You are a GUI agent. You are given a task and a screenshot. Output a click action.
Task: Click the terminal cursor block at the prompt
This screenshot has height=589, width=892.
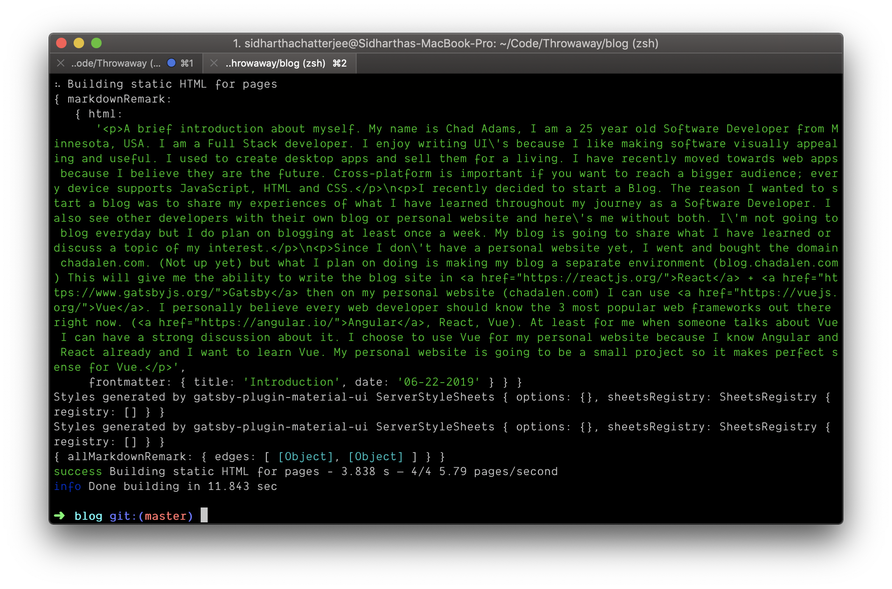pyautogui.click(x=204, y=516)
